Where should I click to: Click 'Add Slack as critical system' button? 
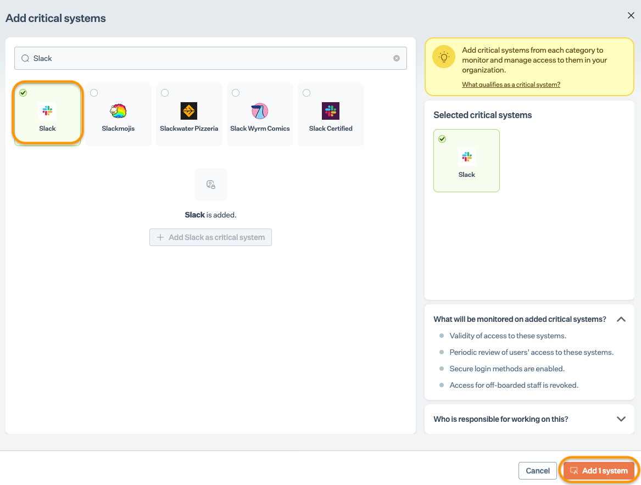point(210,237)
